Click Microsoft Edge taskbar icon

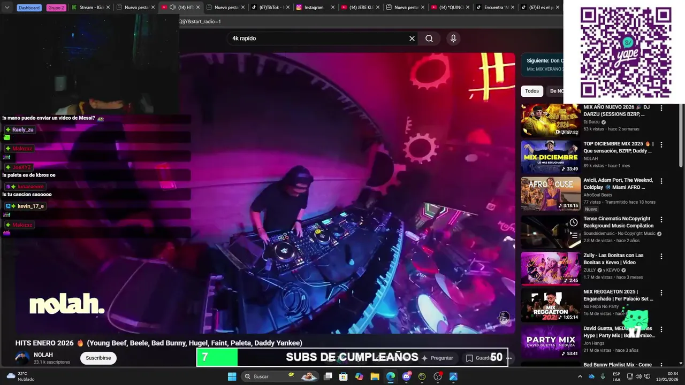point(391,376)
